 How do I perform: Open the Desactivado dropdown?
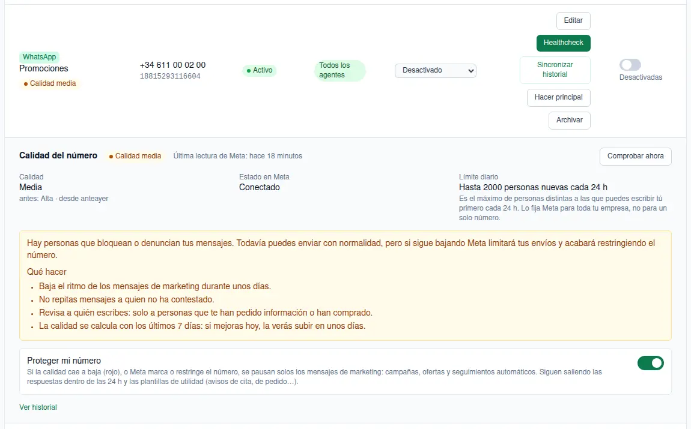(x=436, y=70)
